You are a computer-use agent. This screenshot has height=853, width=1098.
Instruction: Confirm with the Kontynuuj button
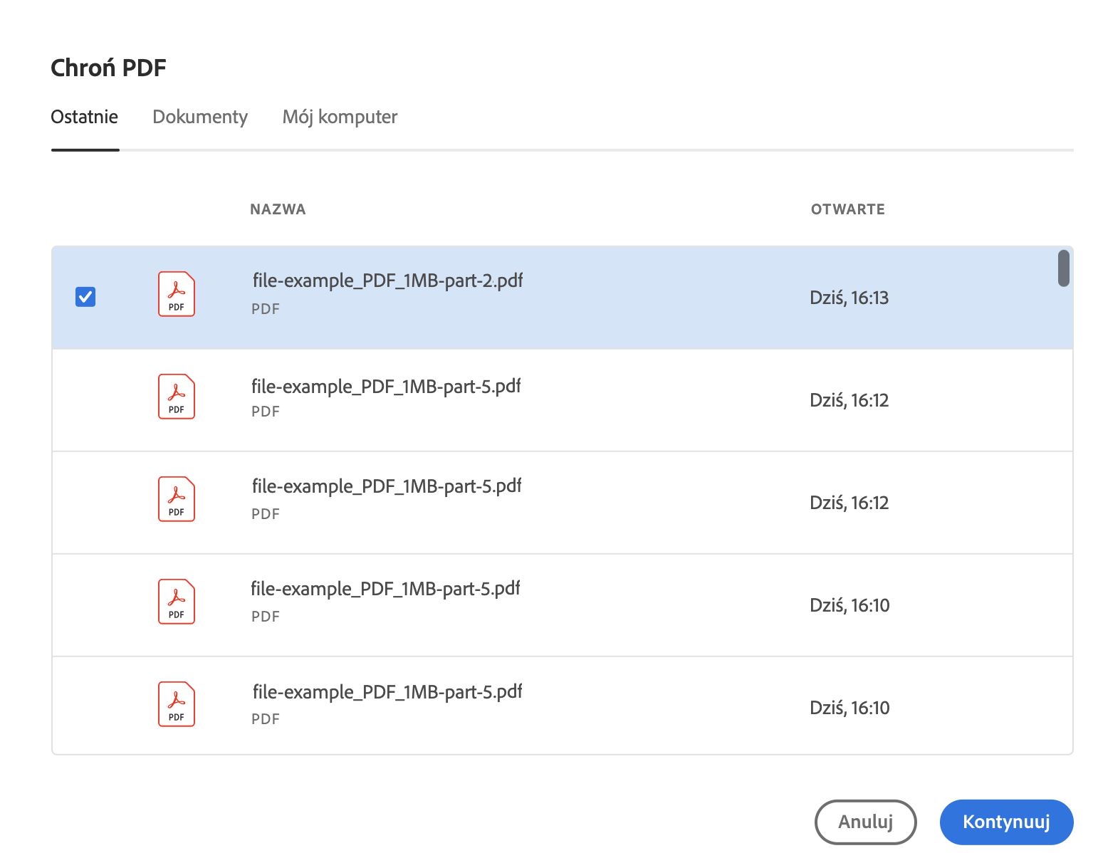(x=1006, y=822)
